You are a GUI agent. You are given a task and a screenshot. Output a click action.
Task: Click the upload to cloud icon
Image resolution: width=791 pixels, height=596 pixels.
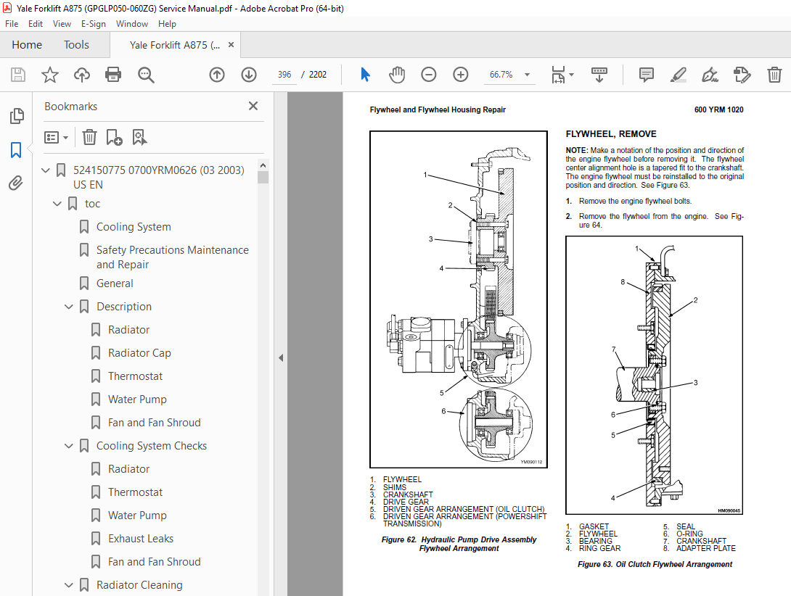(x=82, y=75)
